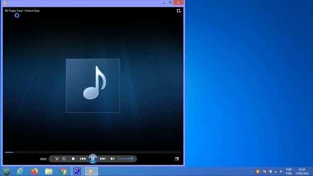Click the Windows Media Player taskbar button
The height and width of the screenshot is (176, 313).
pos(91,171)
